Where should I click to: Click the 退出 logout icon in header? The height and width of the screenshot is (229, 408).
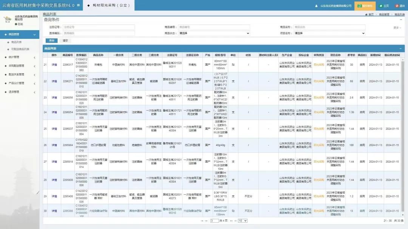pos(397,6)
